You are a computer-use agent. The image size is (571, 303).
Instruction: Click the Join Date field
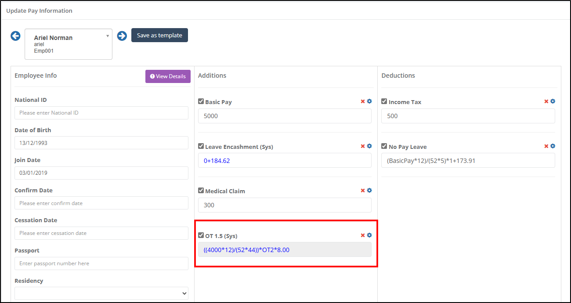[101, 173]
